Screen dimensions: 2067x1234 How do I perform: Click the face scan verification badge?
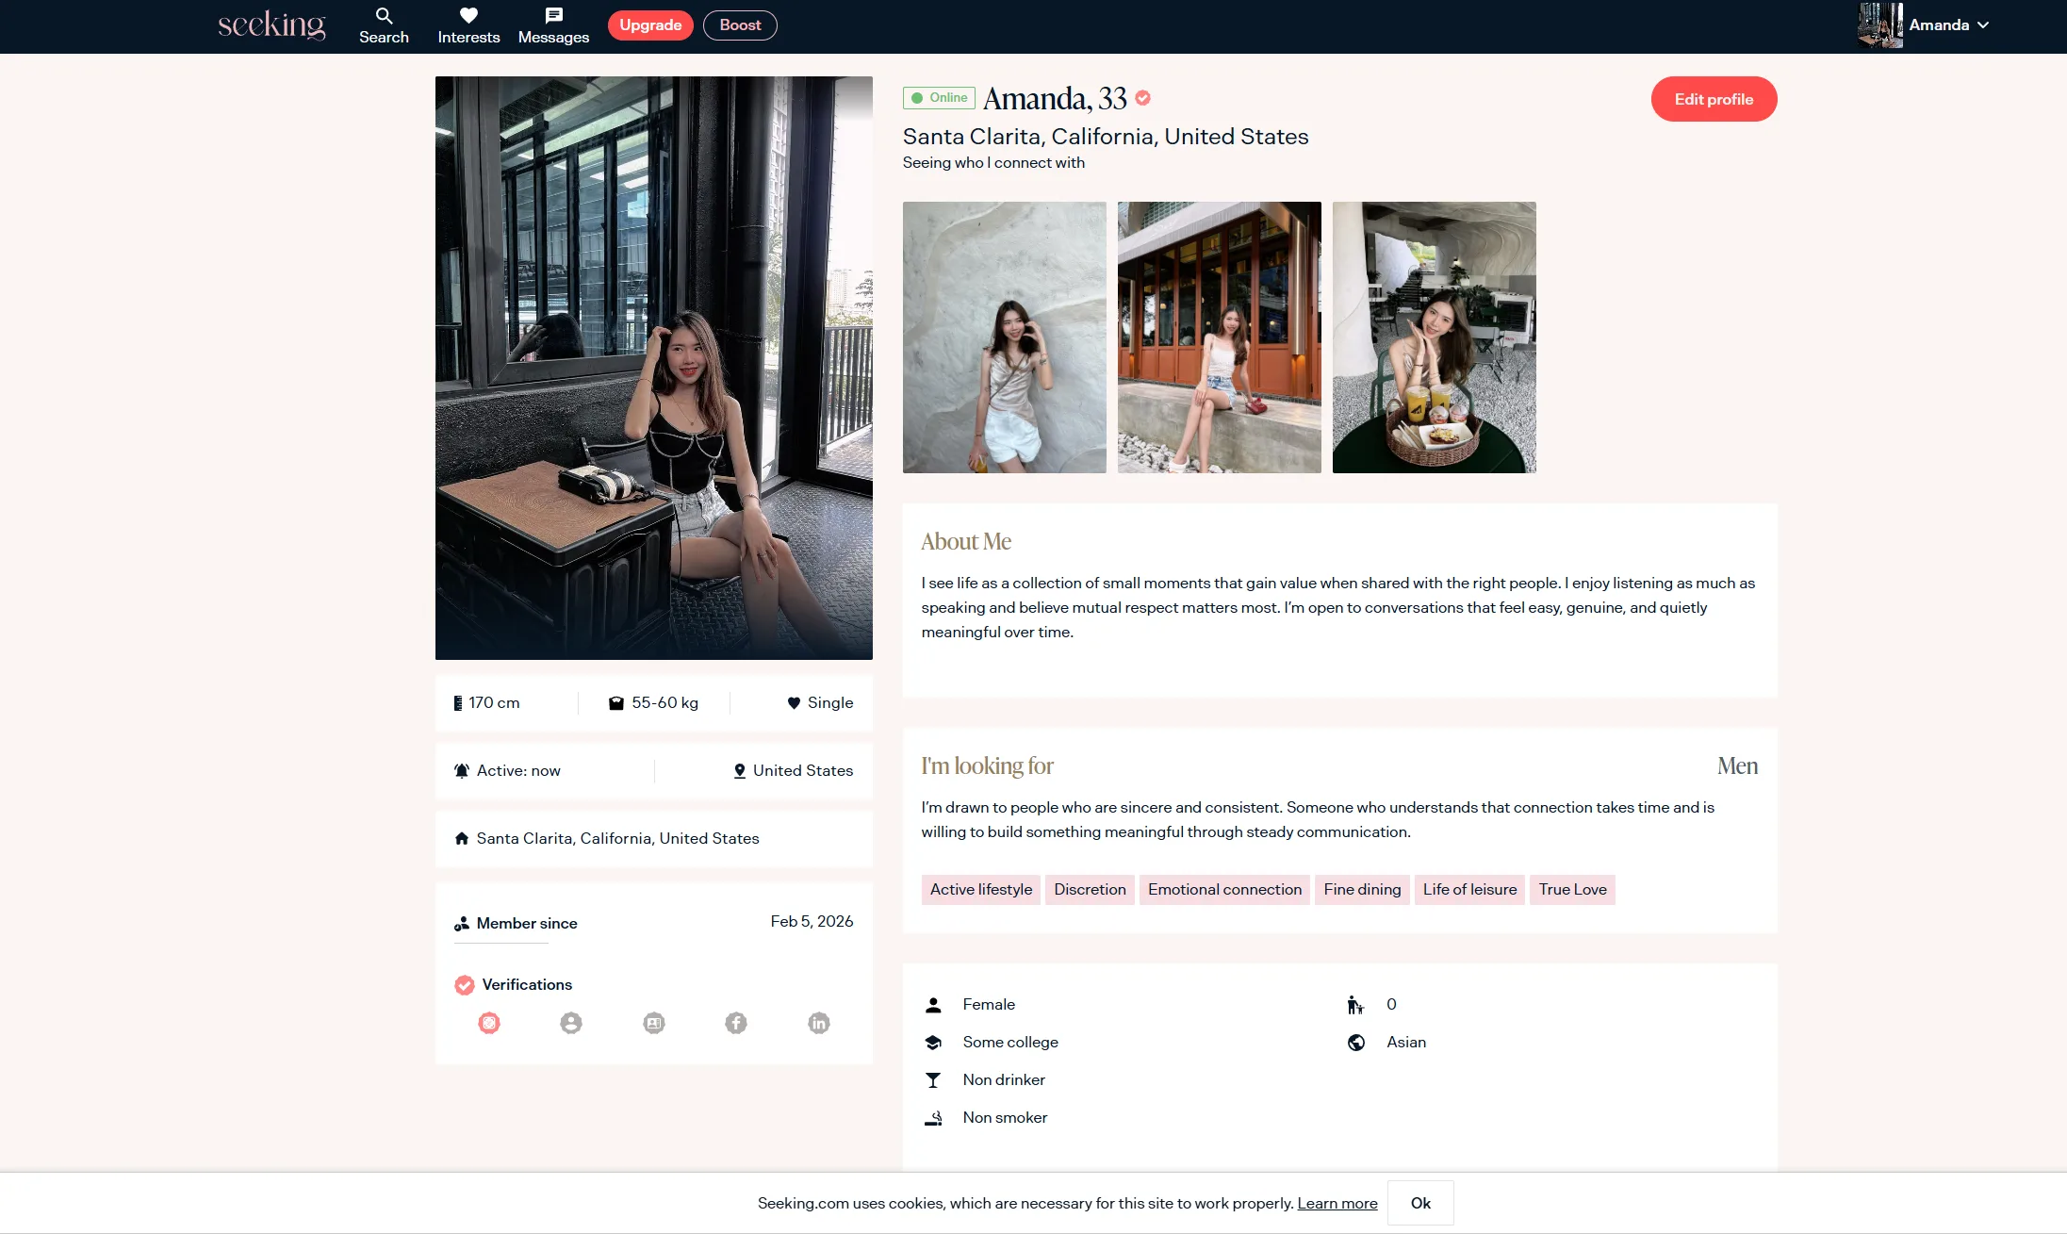pos(489,1023)
